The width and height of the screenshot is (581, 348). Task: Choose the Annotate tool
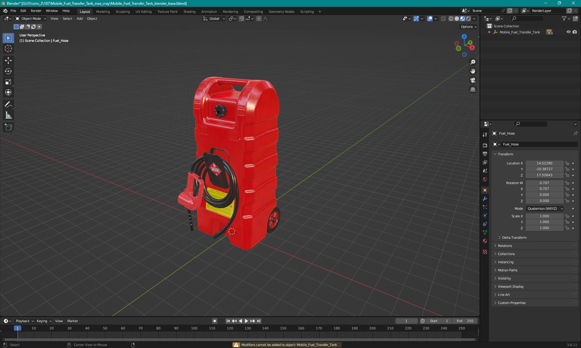[x=8, y=105]
